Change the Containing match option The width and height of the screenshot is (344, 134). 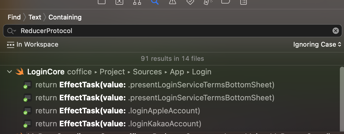click(x=65, y=17)
